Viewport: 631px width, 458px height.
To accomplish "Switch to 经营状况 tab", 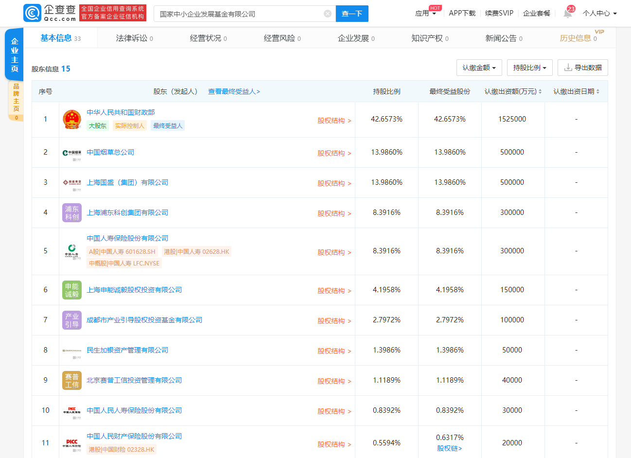I will click(x=209, y=38).
